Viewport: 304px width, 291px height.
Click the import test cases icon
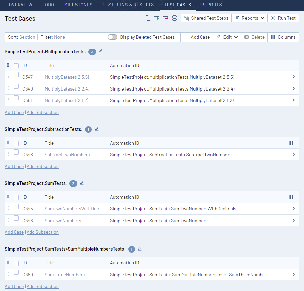pyautogui.click(x=157, y=18)
